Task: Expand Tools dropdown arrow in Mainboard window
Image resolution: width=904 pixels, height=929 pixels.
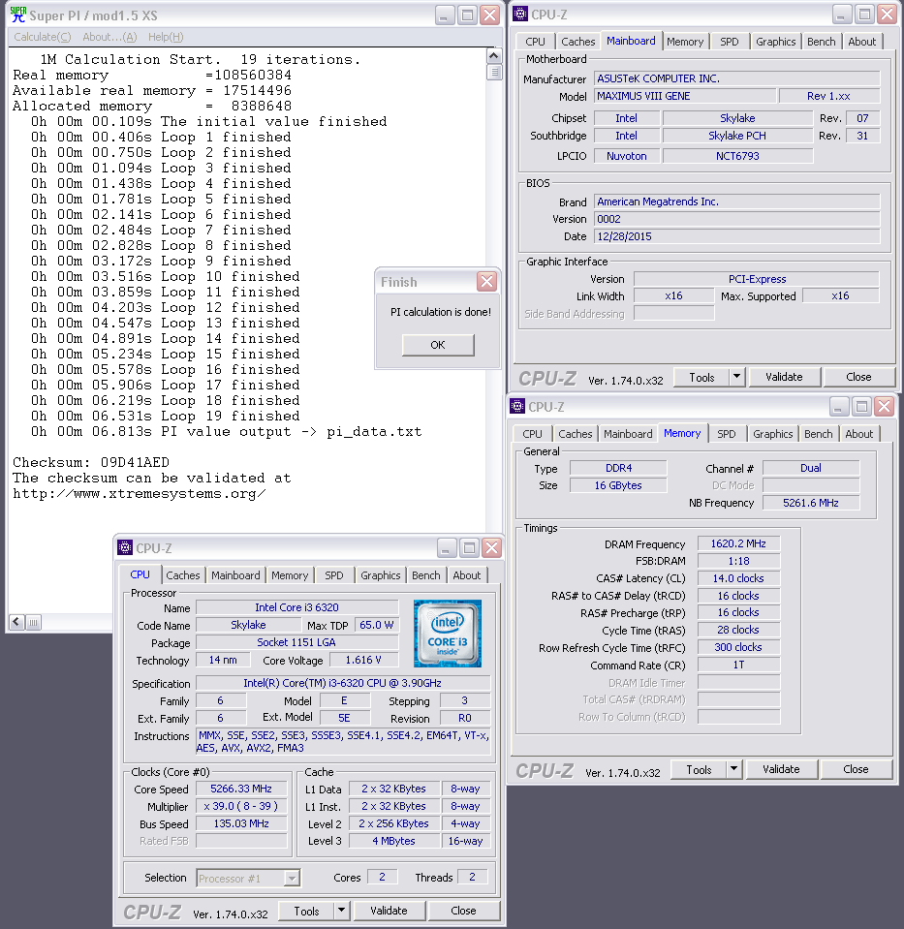Action: (x=736, y=377)
